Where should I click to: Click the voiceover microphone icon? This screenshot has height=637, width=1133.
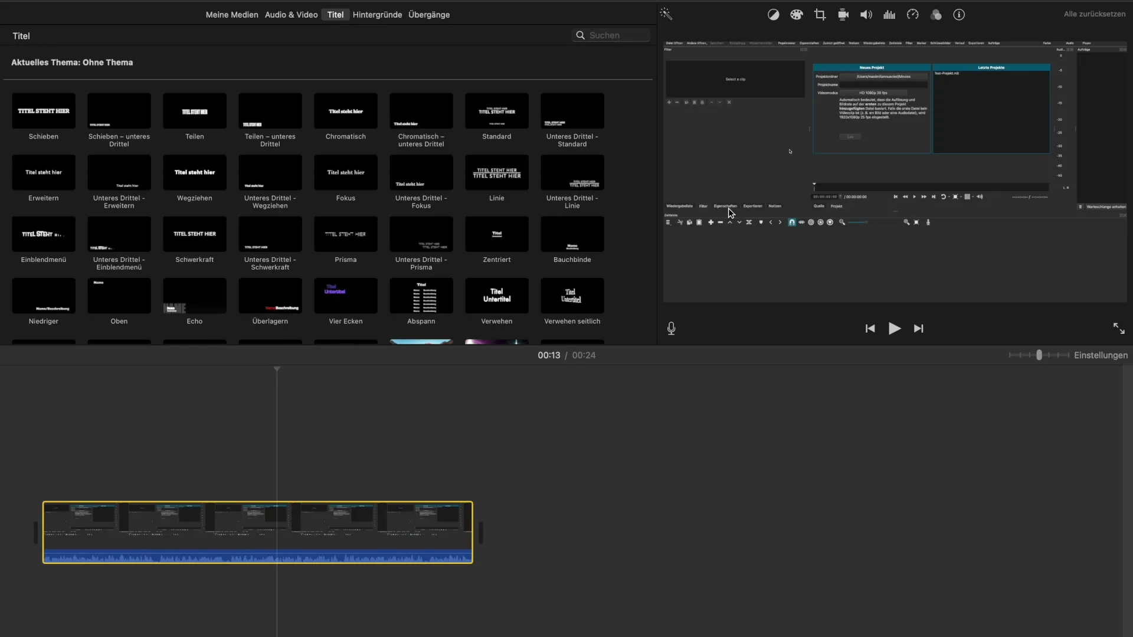pyautogui.click(x=671, y=329)
